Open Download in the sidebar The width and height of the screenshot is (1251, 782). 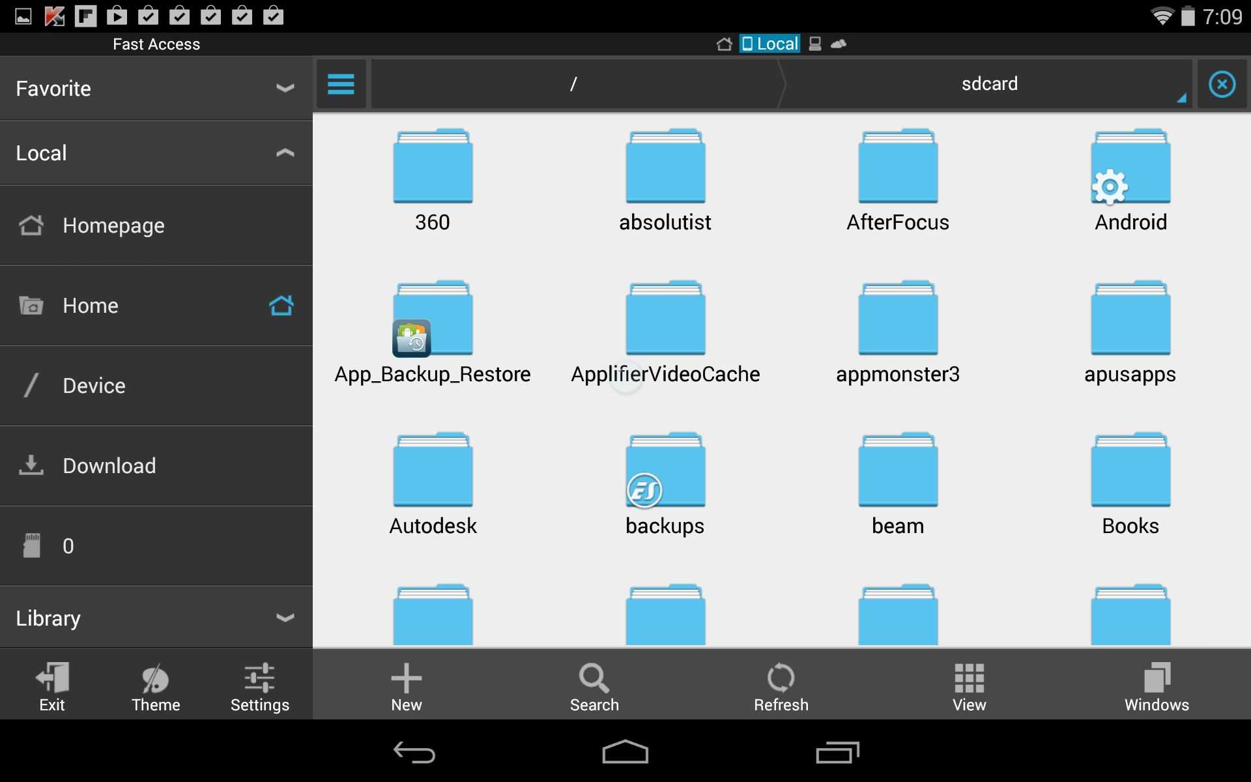pos(109,466)
